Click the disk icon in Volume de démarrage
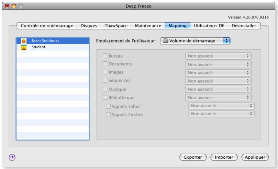Screen dimensions: 278x169 click(x=165, y=41)
